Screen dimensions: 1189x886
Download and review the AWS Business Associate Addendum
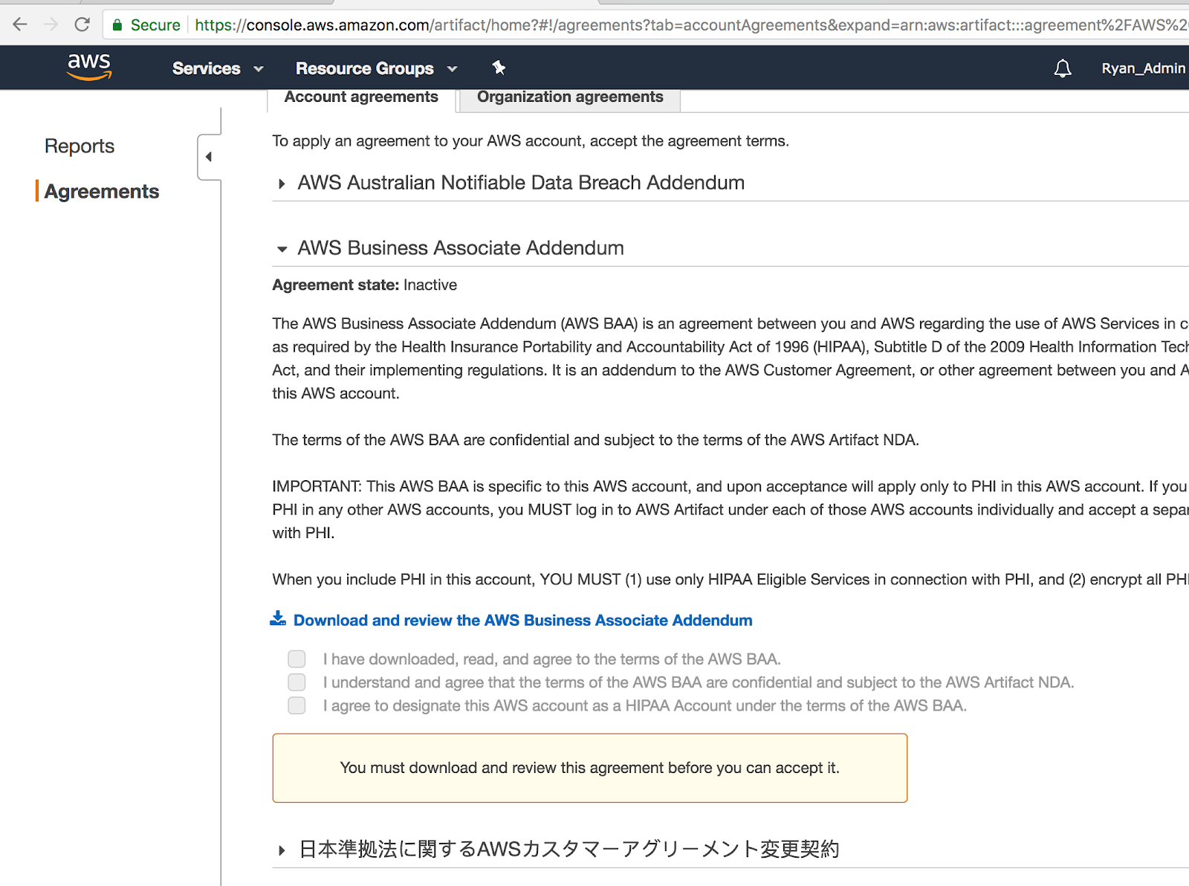click(x=523, y=621)
